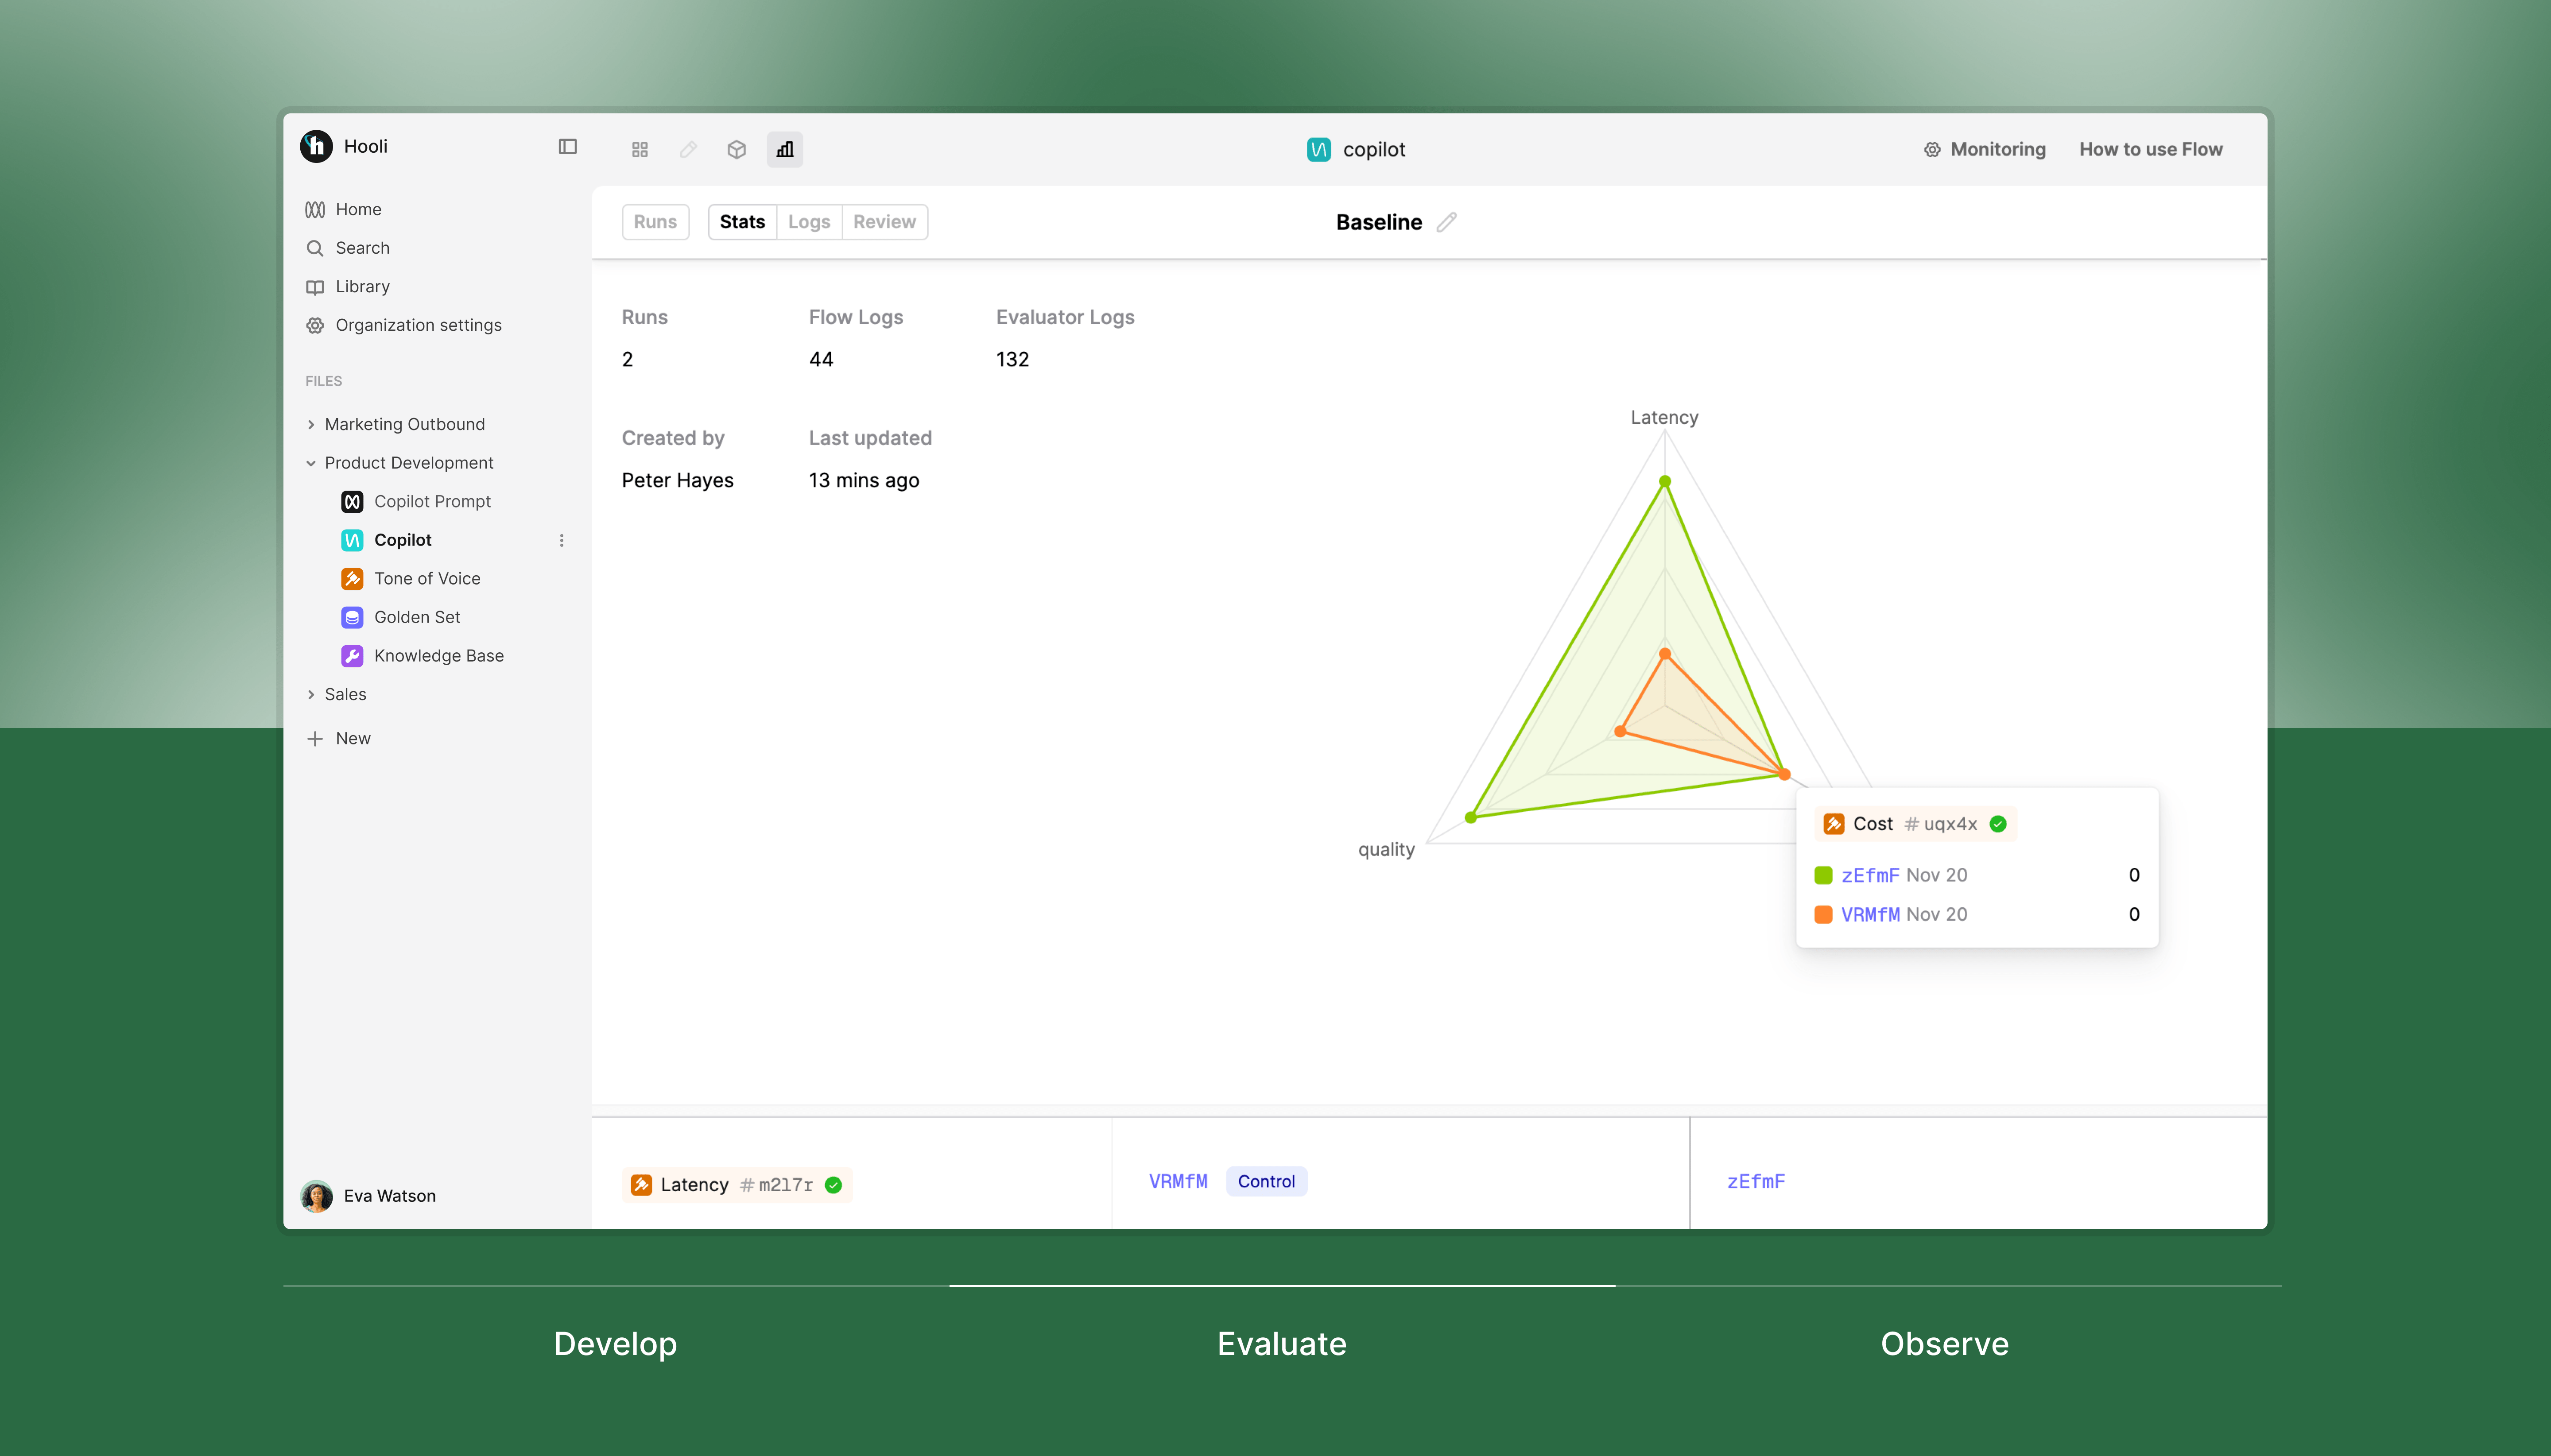The image size is (2551, 1456).
Task: Click the orange VRMfM legend swatch
Action: click(1823, 914)
